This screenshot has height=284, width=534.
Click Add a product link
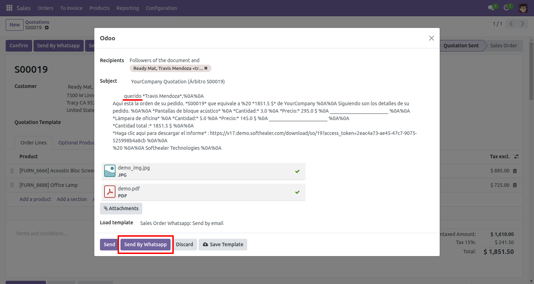pos(35,199)
